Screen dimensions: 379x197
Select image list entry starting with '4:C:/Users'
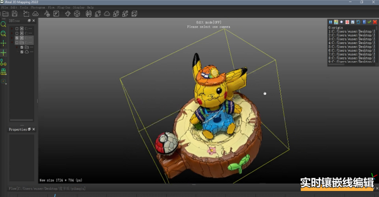click(x=351, y=43)
